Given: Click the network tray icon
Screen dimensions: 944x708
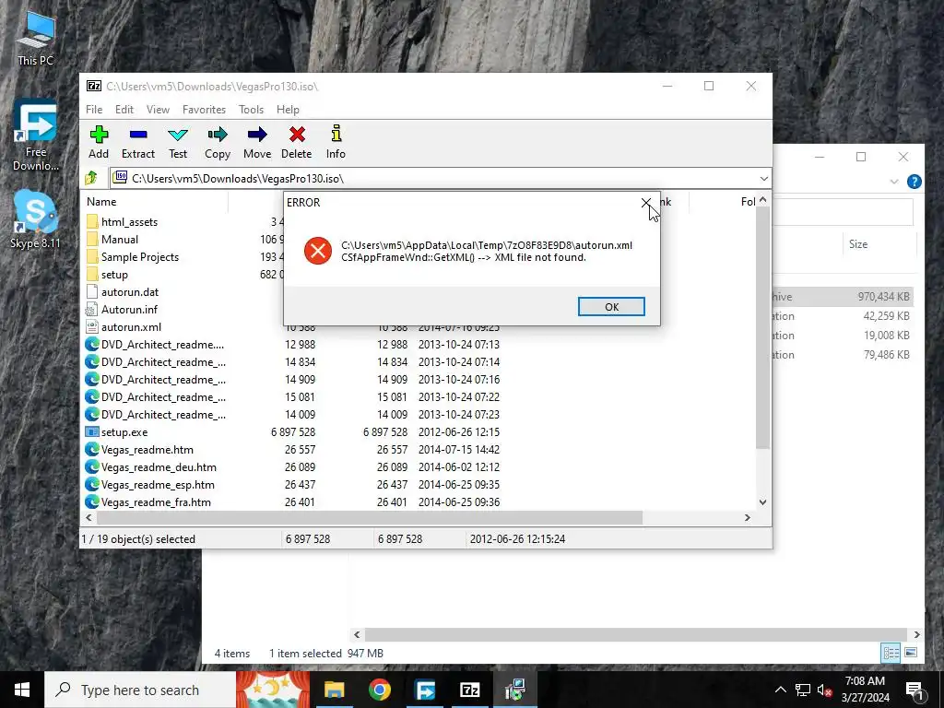Looking at the screenshot, I should tap(803, 690).
